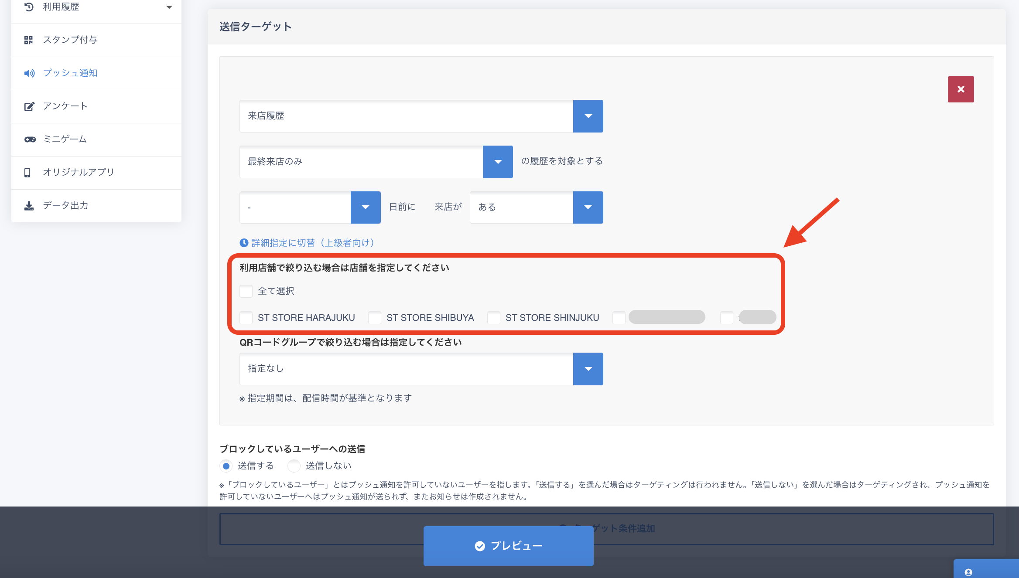
Task: Tick the ST STORE HARAJUKU checkbox
Action: pos(246,318)
